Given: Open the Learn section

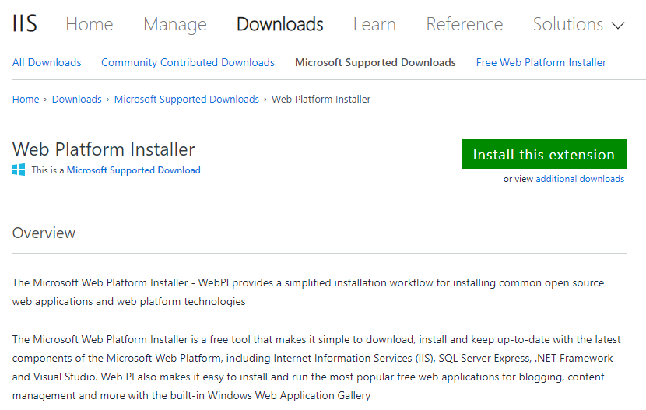Looking at the screenshot, I should tap(374, 24).
